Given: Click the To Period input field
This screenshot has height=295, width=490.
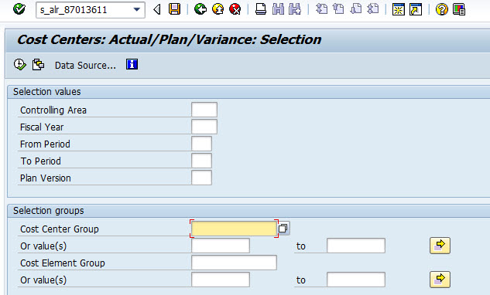Looking at the screenshot, I should click(x=201, y=161).
